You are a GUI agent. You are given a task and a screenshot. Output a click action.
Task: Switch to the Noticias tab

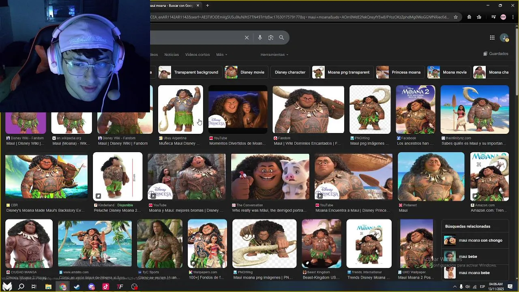pyautogui.click(x=172, y=55)
